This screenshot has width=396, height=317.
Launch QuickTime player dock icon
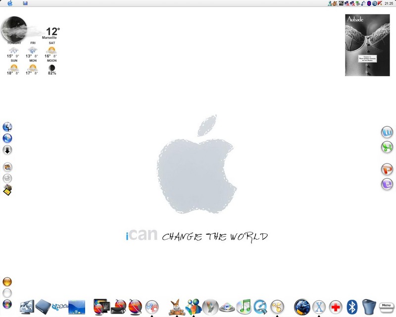tap(260, 307)
